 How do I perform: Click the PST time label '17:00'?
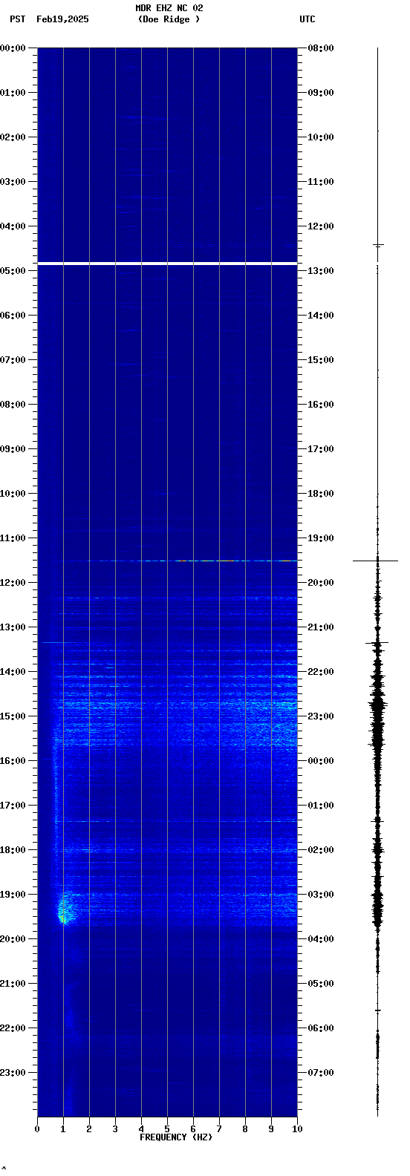pos(13,806)
